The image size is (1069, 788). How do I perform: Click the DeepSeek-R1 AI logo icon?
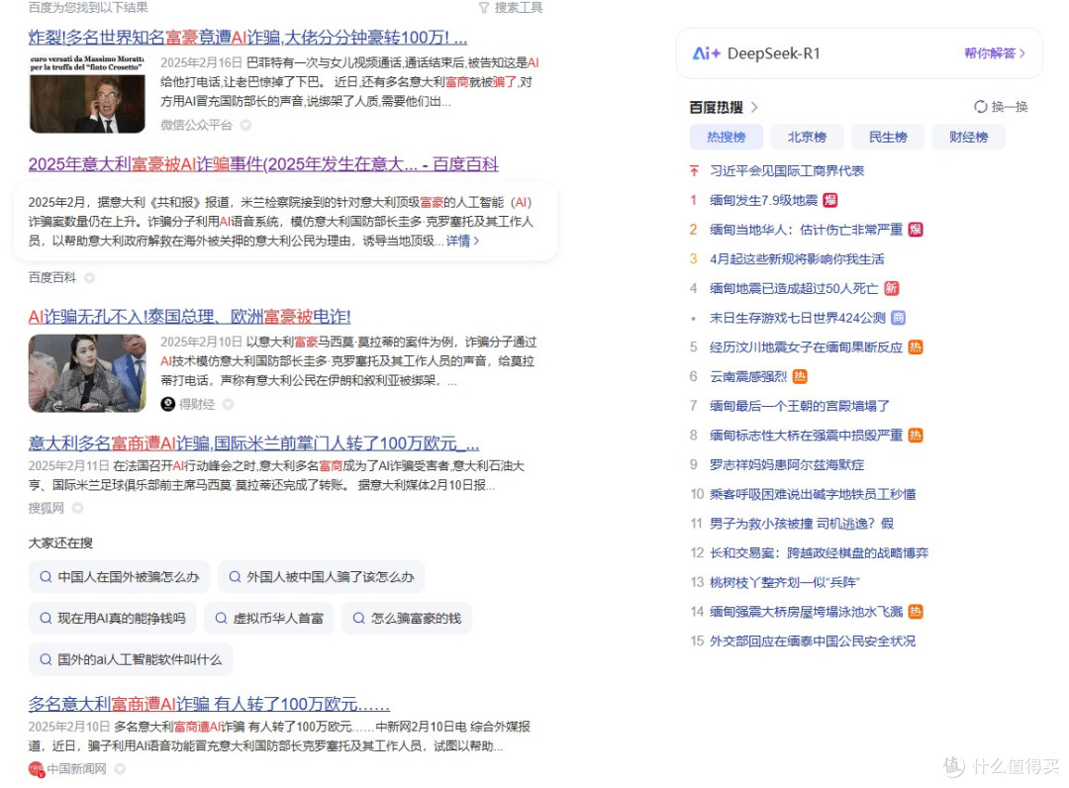[707, 53]
